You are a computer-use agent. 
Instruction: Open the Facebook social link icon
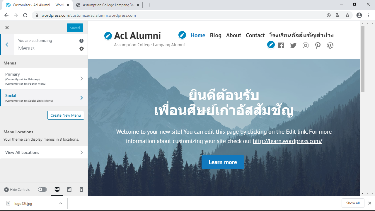pos(281,45)
